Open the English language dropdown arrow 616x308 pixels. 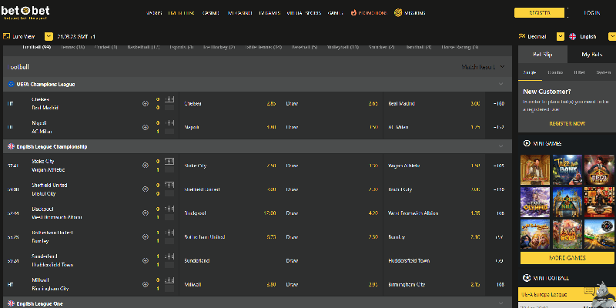point(612,36)
